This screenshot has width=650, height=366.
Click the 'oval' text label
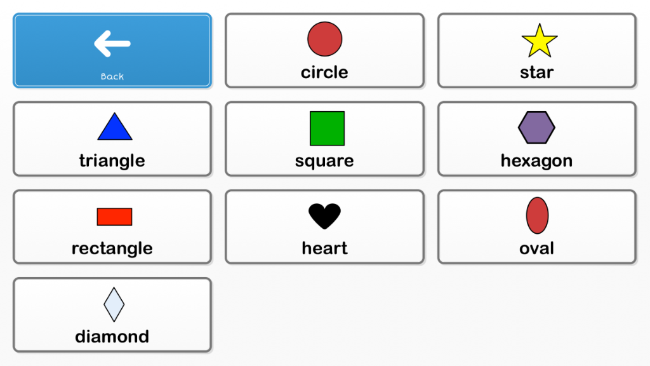tap(537, 248)
